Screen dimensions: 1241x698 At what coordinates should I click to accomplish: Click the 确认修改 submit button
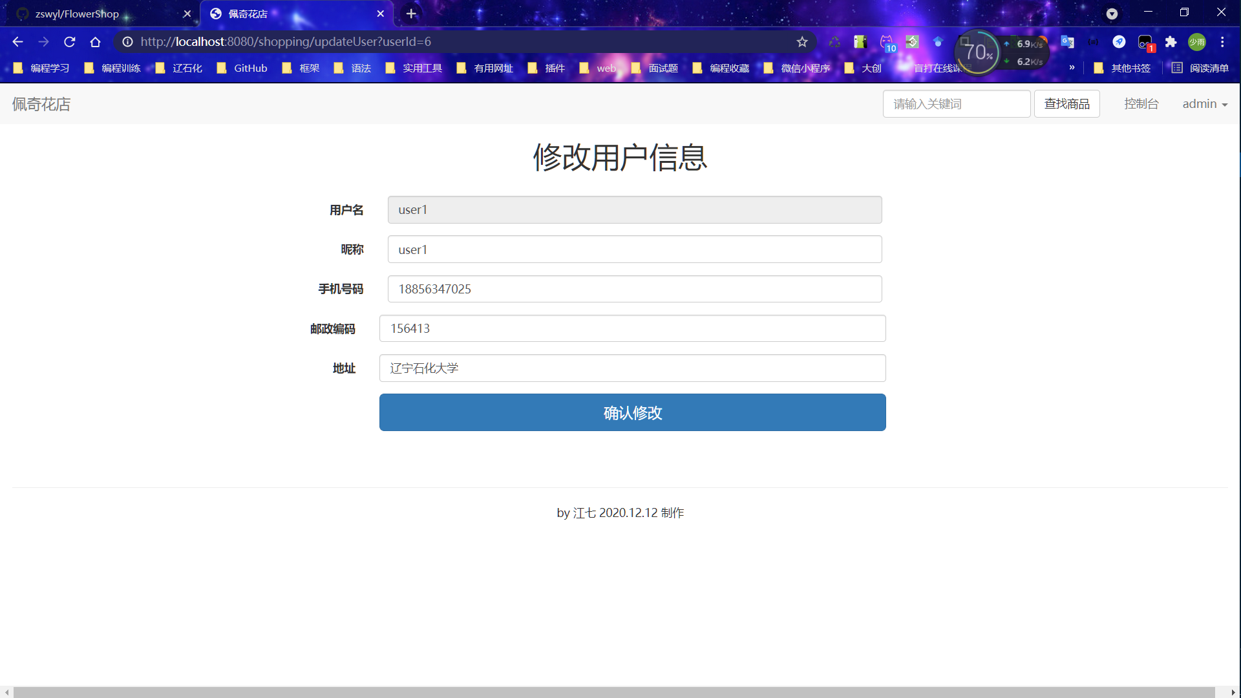coord(632,412)
